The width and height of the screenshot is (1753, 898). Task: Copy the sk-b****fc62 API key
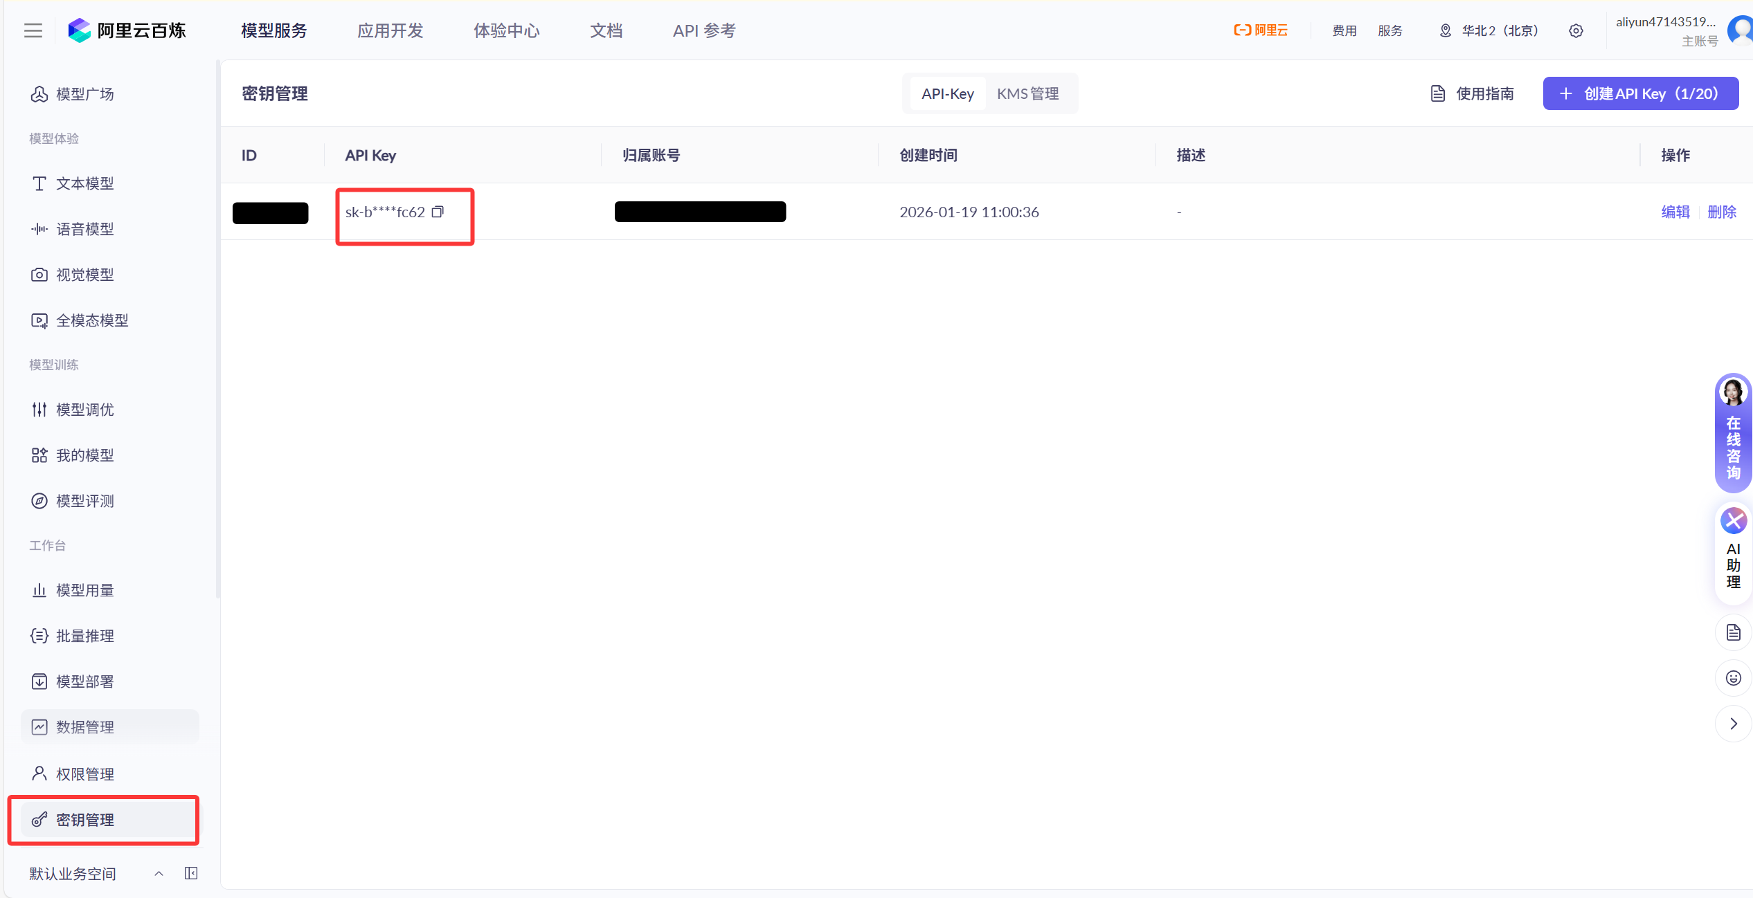pos(438,212)
